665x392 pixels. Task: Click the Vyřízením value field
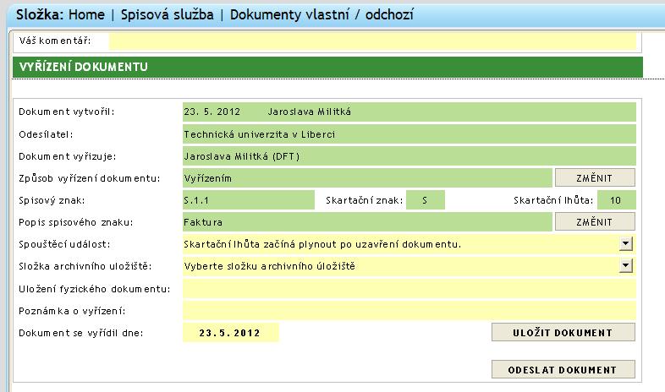click(367, 178)
